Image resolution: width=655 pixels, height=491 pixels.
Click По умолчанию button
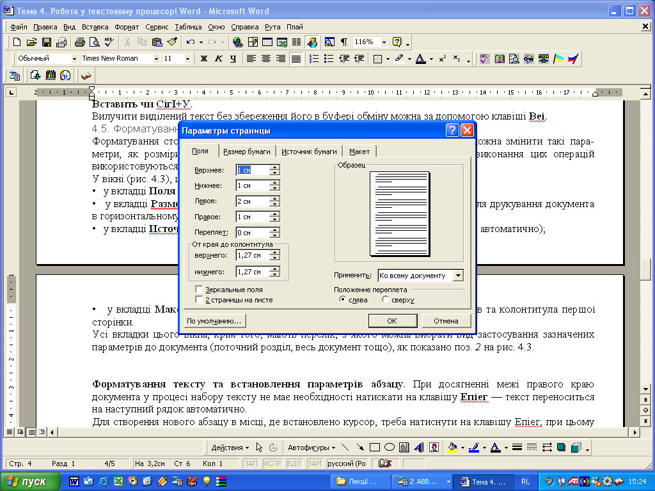(x=215, y=321)
